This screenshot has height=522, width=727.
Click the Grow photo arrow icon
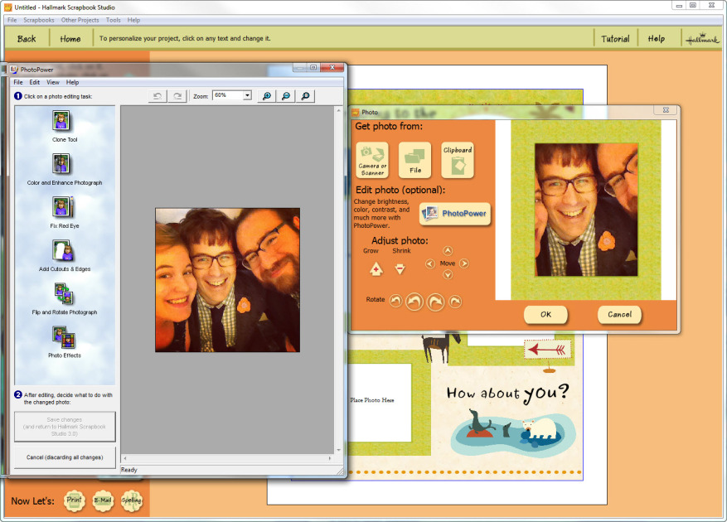coord(376,269)
